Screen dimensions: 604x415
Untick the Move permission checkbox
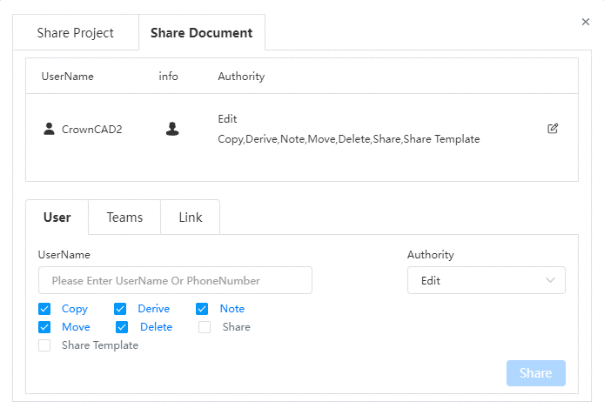pos(44,327)
